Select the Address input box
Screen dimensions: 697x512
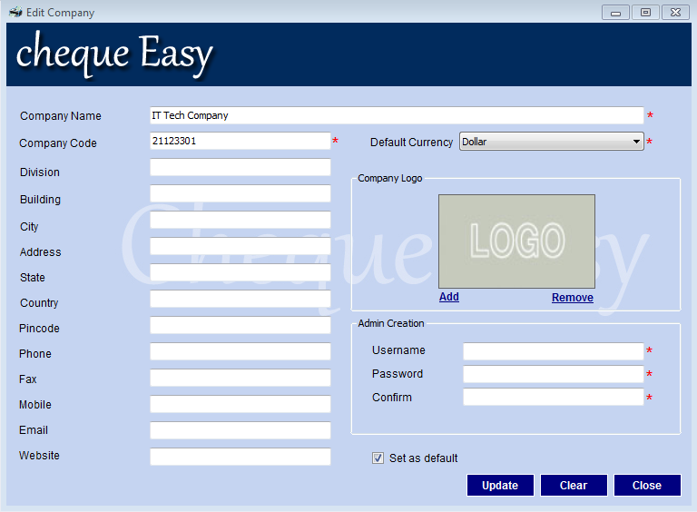pos(240,246)
